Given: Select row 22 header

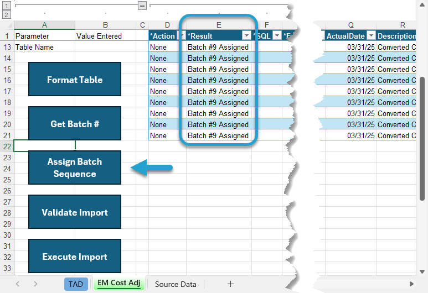Looking at the screenshot, I should coord(7,146).
